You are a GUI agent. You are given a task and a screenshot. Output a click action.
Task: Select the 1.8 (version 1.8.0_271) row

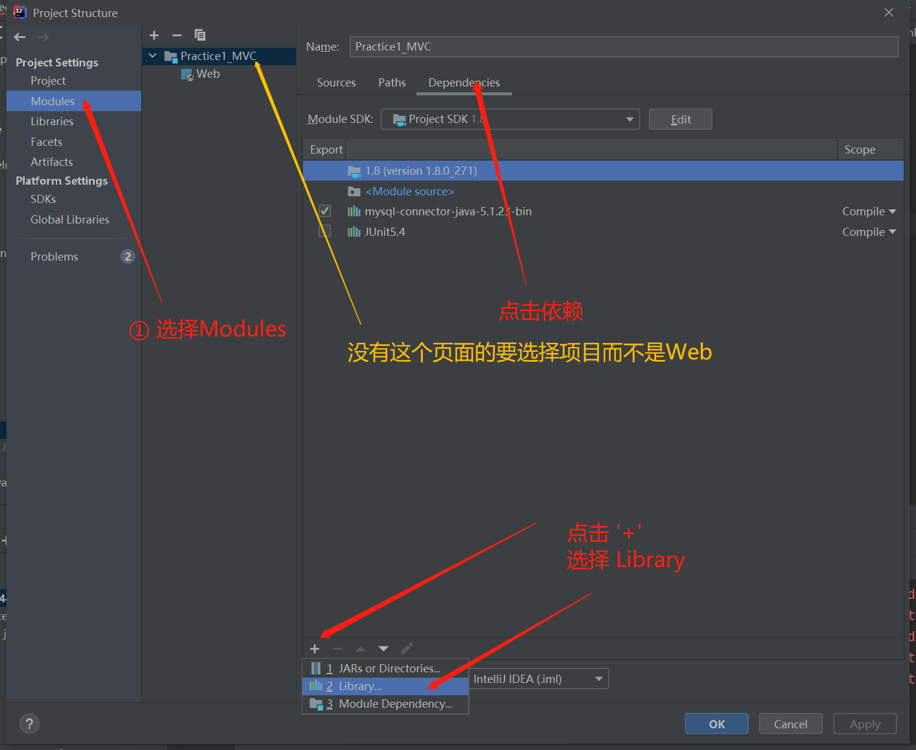[603, 171]
